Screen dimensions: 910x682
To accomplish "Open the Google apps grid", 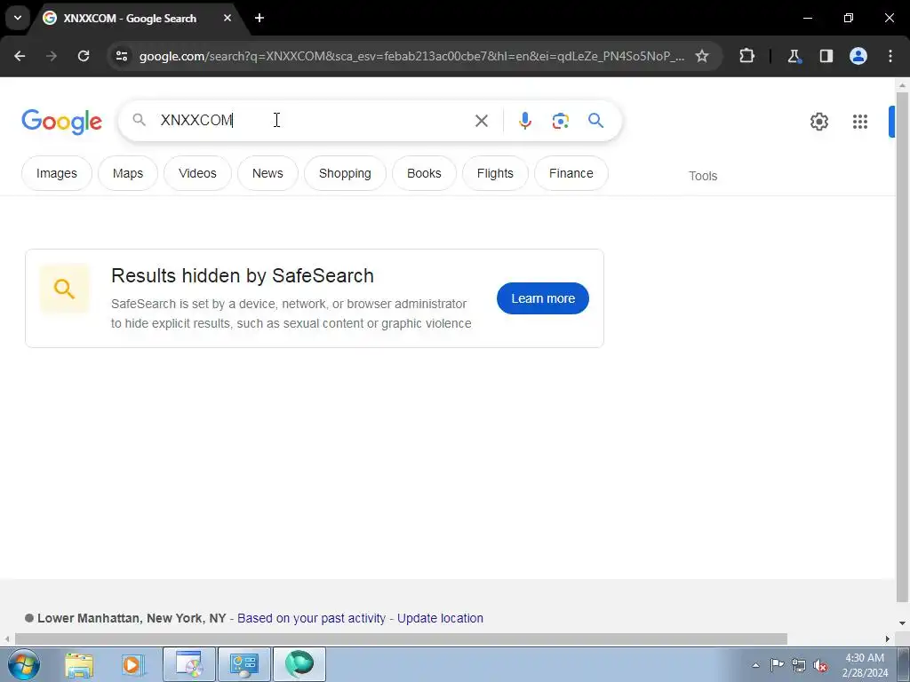I will point(860,121).
